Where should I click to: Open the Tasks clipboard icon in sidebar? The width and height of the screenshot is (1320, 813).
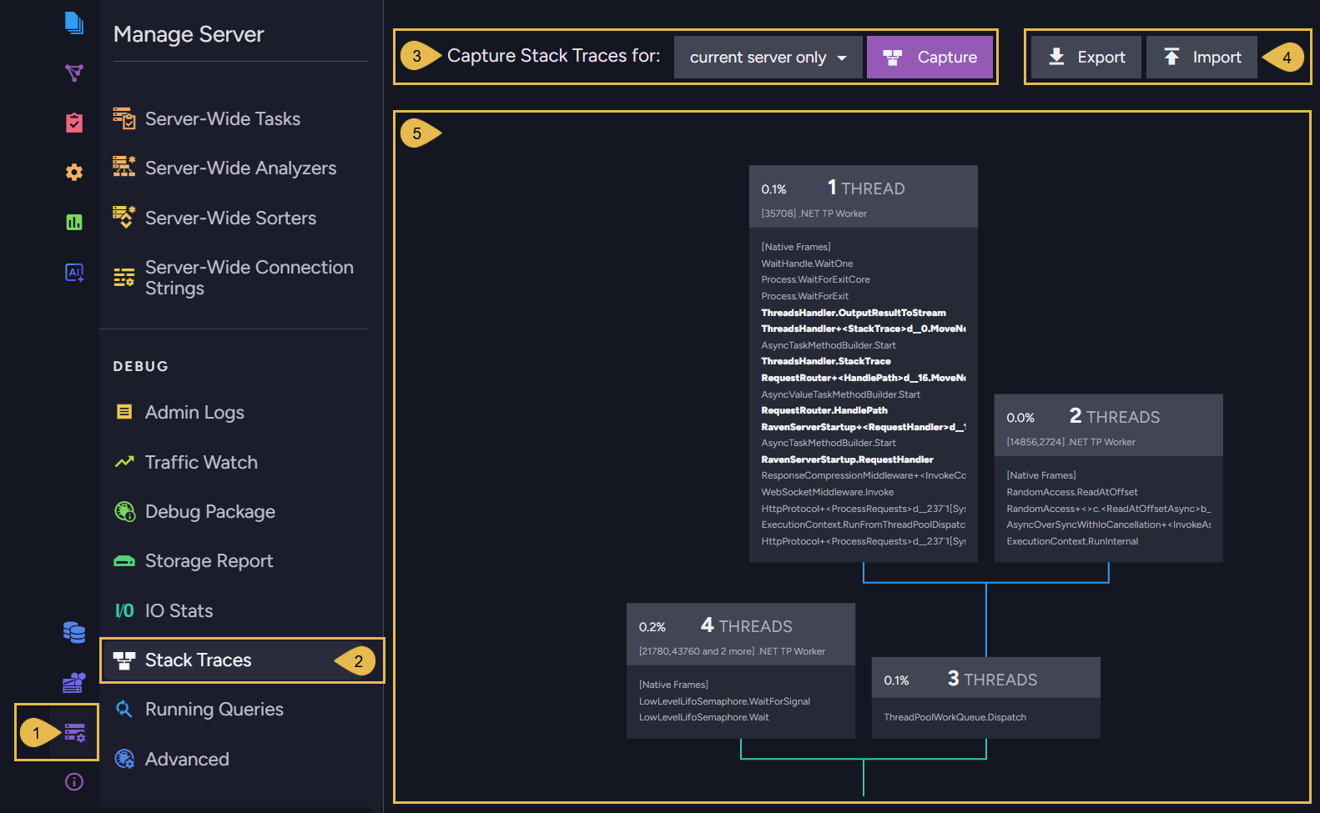[74, 123]
